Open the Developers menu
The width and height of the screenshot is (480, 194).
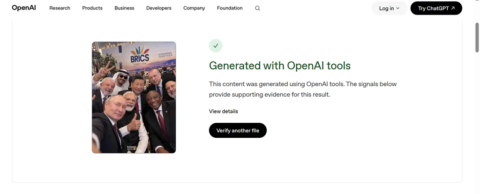pyautogui.click(x=158, y=8)
